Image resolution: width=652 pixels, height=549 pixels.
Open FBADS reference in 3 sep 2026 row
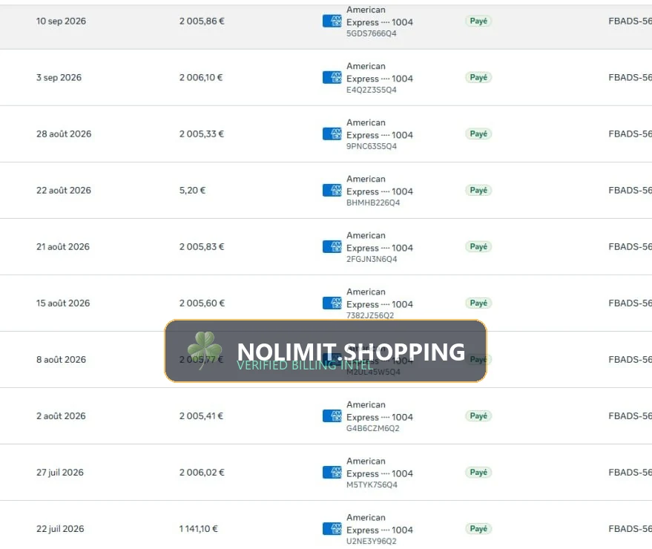[x=630, y=78]
